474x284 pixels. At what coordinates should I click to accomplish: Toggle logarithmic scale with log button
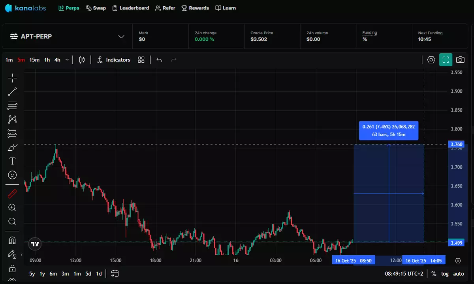(445, 274)
